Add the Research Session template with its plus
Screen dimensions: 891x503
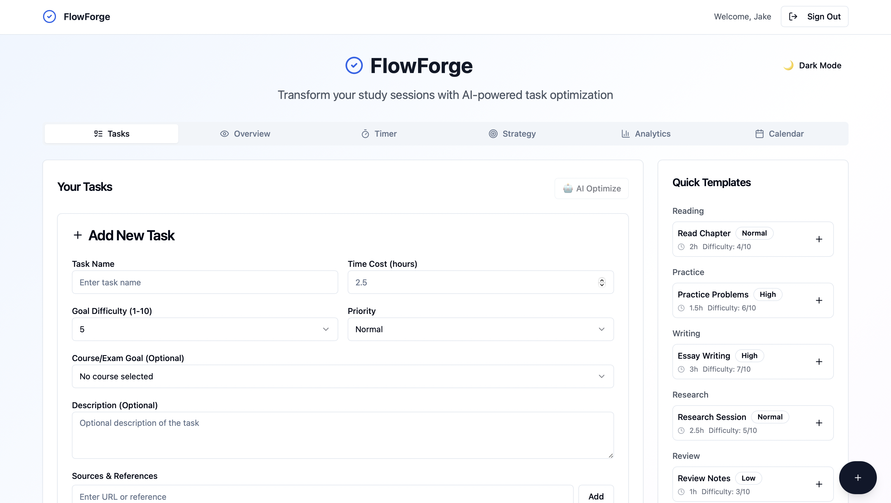[x=819, y=423]
